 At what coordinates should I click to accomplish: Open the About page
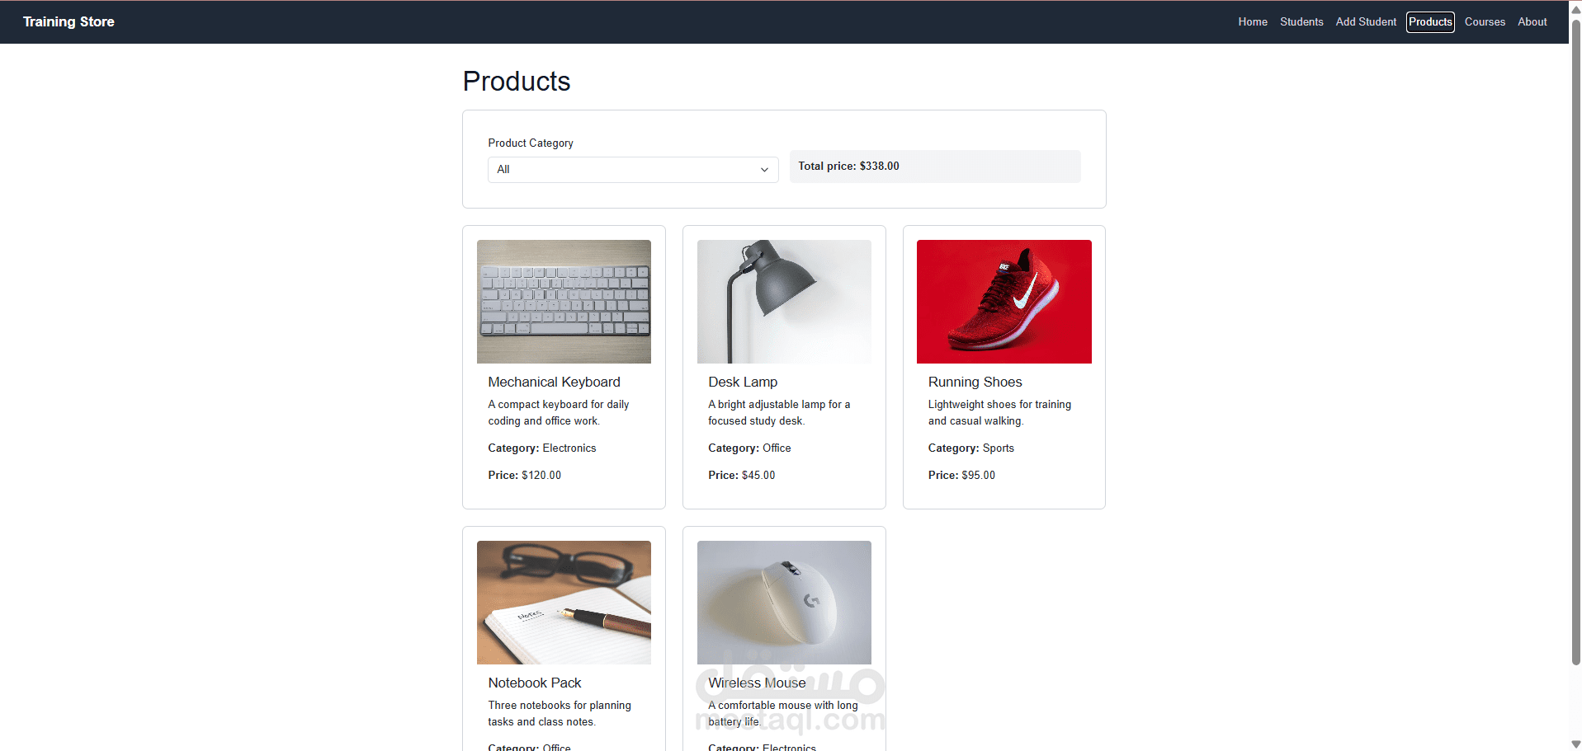tap(1532, 22)
